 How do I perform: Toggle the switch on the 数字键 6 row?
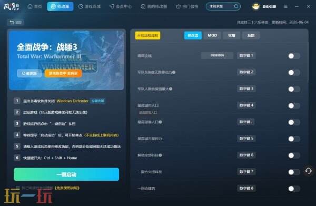coord(294,155)
